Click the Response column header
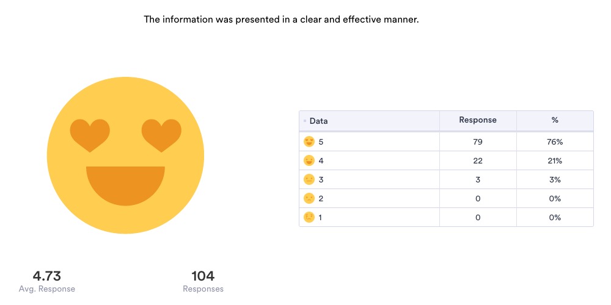611x305 pixels. point(478,120)
